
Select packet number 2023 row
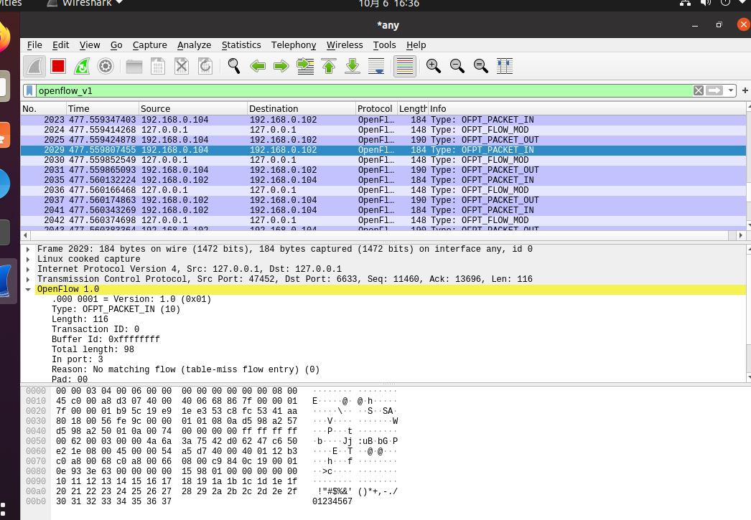pyautogui.click(x=383, y=120)
